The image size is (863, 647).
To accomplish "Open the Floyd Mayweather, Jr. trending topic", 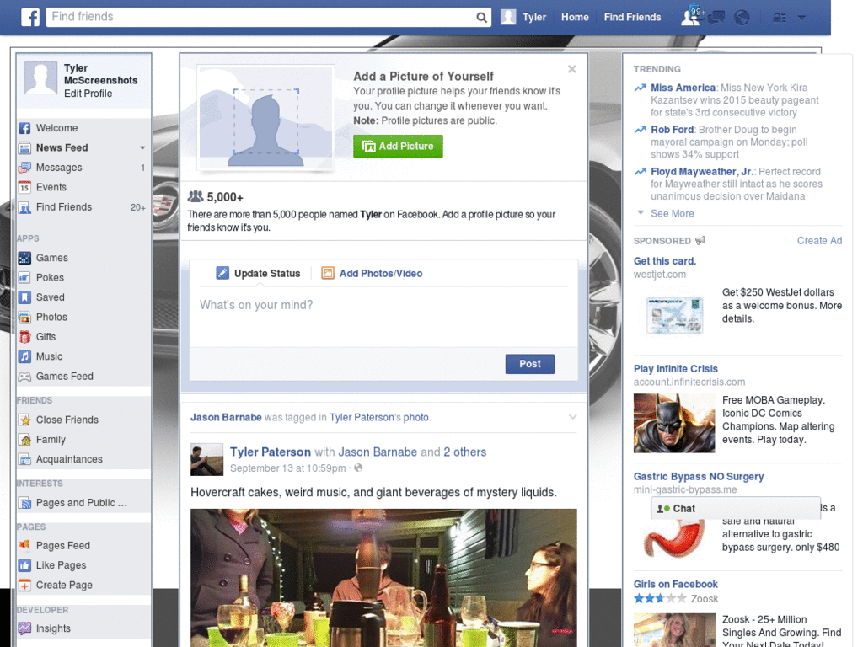I will [x=702, y=172].
